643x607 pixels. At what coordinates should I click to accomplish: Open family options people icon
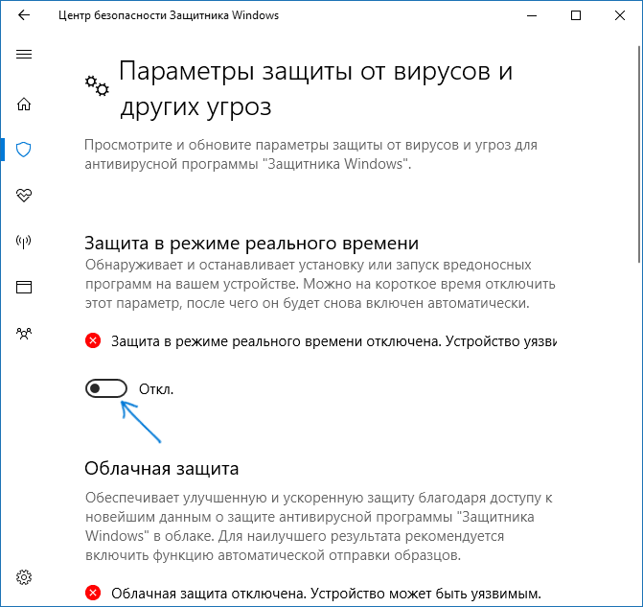pos(24,334)
